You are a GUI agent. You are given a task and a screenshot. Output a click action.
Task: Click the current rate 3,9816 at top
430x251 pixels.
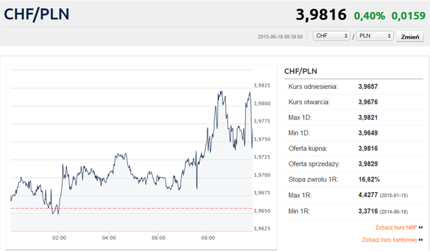(321, 15)
